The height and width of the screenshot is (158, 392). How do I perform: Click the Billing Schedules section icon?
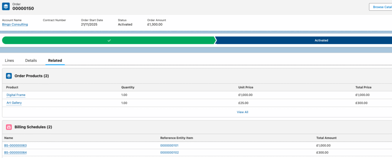[9, 127]
